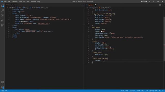Image resolution: width=165 pixels, height=92 pixels.
Task: Select CSS language mode
Action: tap(147, 91)
